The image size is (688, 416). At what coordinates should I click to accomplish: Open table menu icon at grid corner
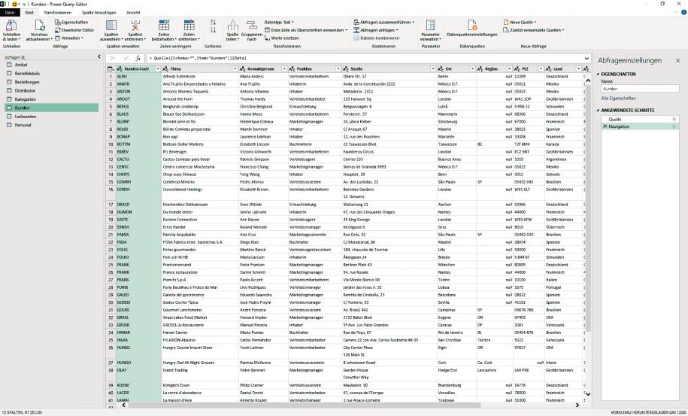point(111,69)
